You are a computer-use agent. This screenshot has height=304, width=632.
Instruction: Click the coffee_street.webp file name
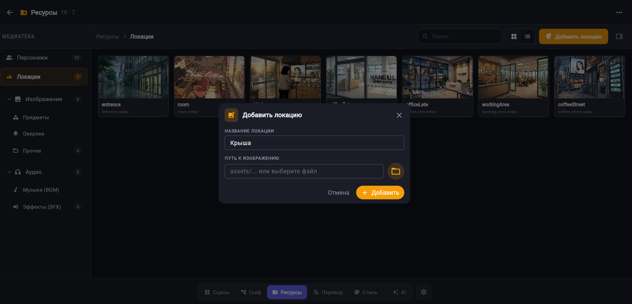click(575, 112)
